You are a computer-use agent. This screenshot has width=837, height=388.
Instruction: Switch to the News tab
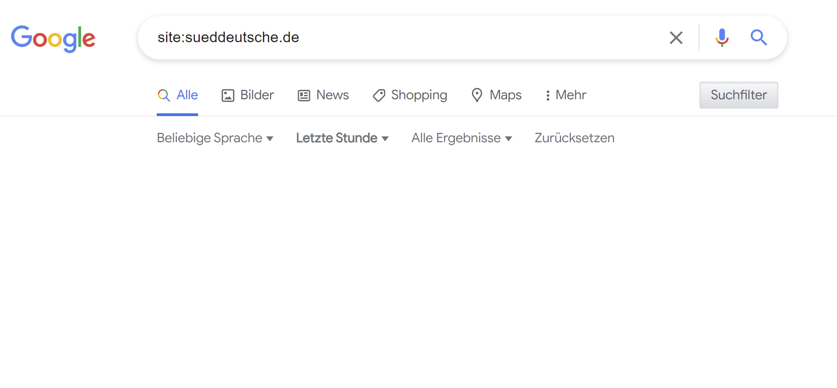pyautogui.click(x=332, y=95)
